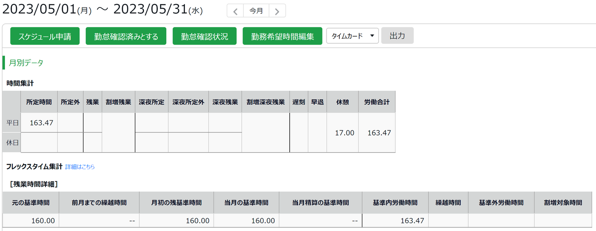Viewport: 596px width, 231px height.
Task: Open the 詳細はこちら link
Action: coord(80,167)
